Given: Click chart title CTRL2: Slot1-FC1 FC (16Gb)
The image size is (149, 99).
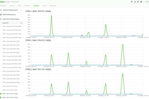Looking at the screenshot, I should pyautogui.click(x=38, y=70).
